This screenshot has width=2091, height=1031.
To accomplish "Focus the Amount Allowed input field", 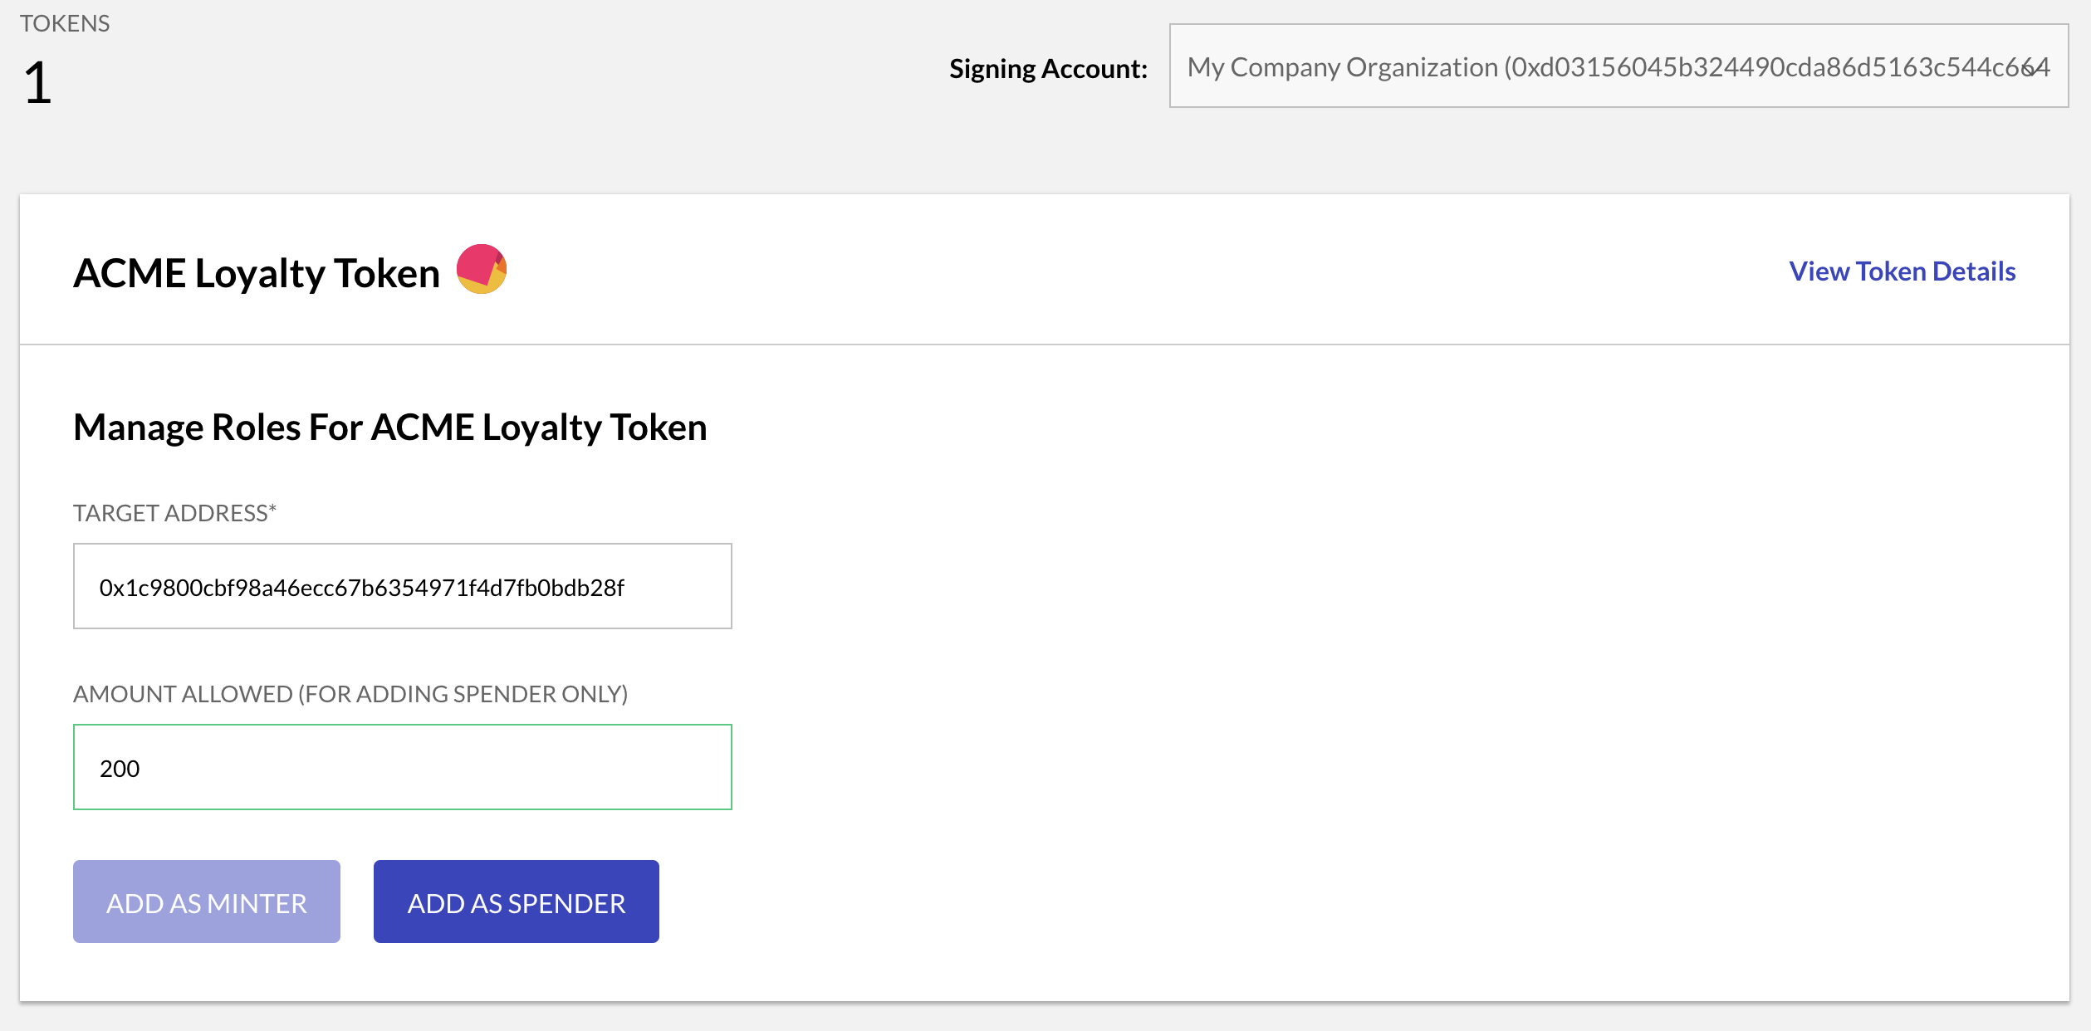I will [403, 767].
